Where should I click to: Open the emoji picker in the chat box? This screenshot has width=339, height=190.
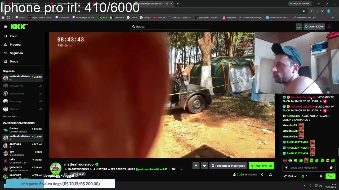(331, 168)
